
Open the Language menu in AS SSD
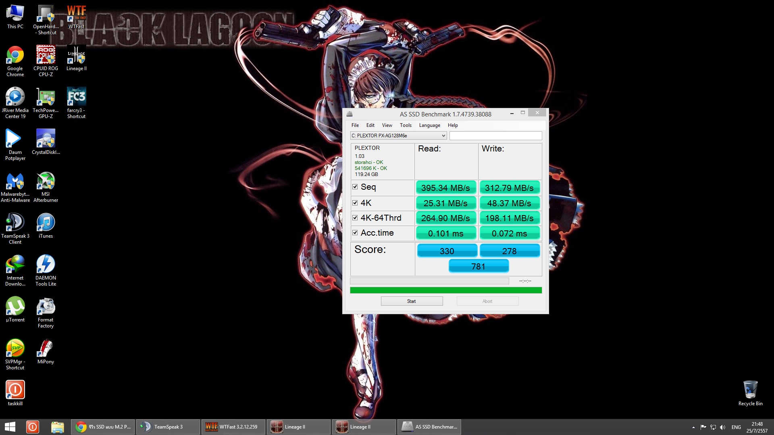click(429, 125)
